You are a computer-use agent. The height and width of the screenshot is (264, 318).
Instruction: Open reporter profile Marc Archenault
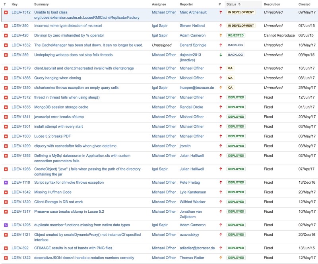click(193, 12)
